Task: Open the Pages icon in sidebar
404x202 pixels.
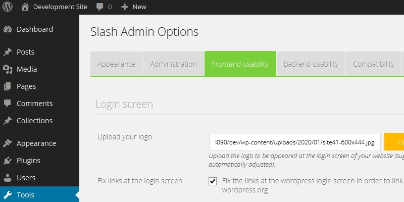Action: click(x=8, y=86)
